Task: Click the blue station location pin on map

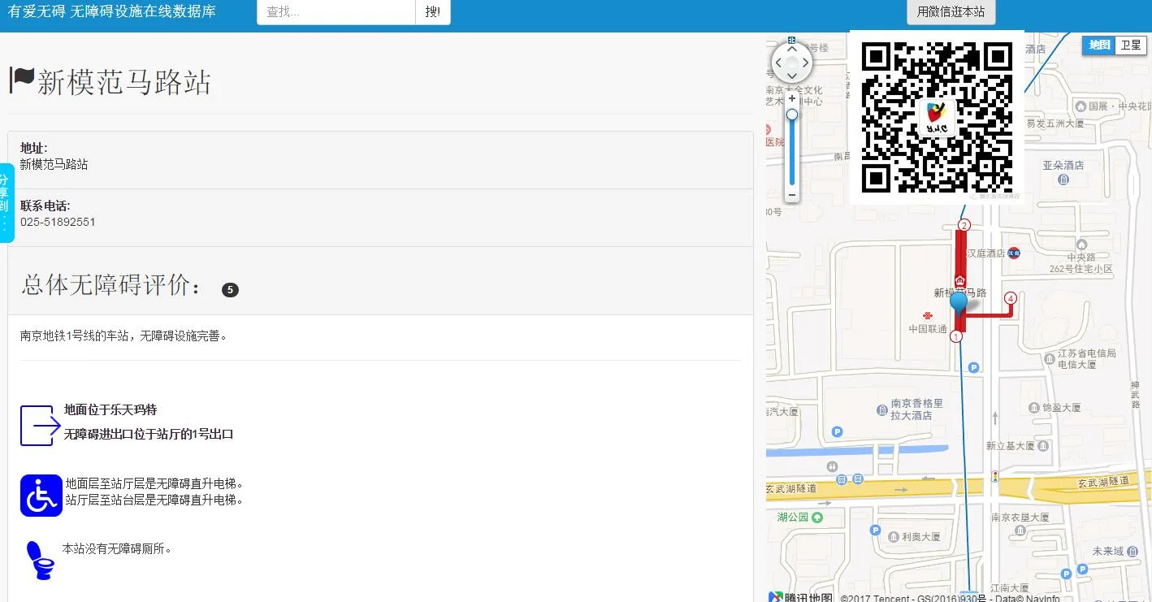Action: pyautogui.click(x=959, y=301)
